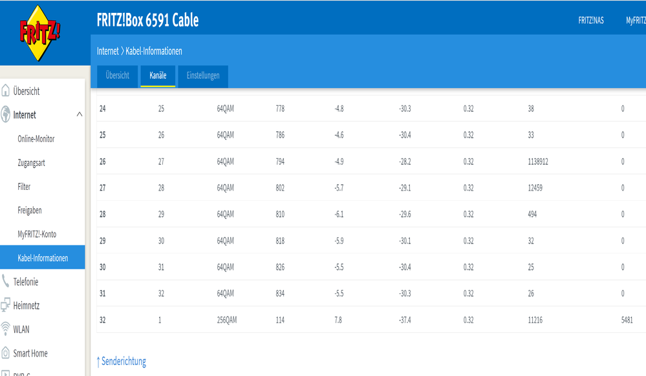Click MSE value -37.4
Image resolution: width=646 pixels, height=376 pixels.
pos(405,320)
